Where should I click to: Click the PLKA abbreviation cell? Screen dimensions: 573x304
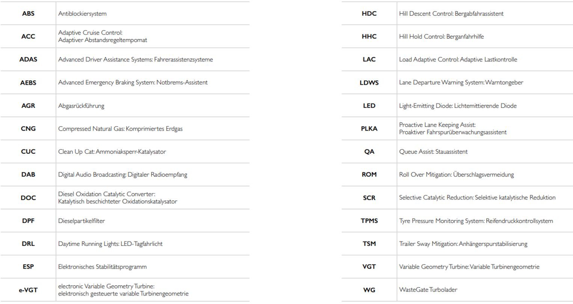[x=369, y=129]
